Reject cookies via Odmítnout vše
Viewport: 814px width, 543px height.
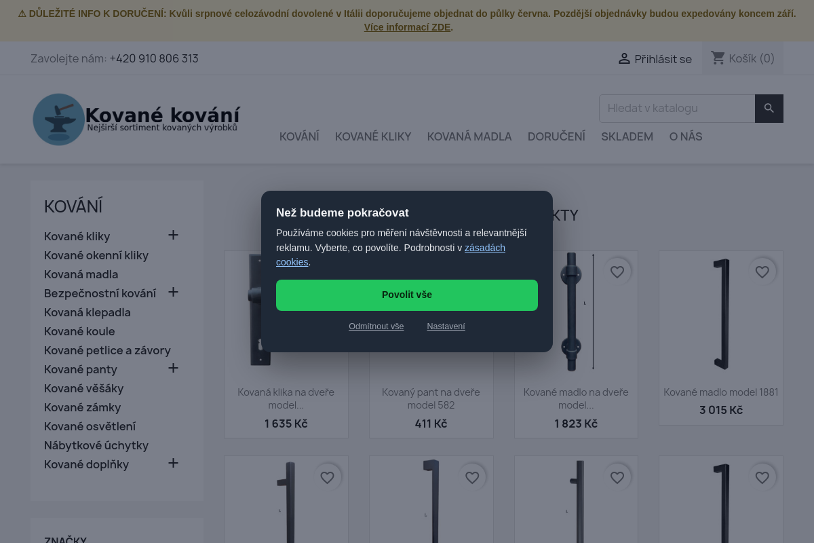pos(376,326)
